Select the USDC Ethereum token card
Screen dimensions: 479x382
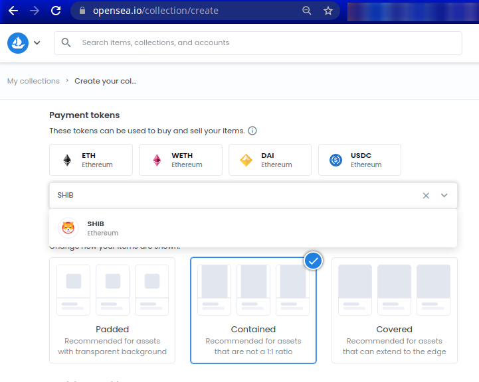click(359, 160)
